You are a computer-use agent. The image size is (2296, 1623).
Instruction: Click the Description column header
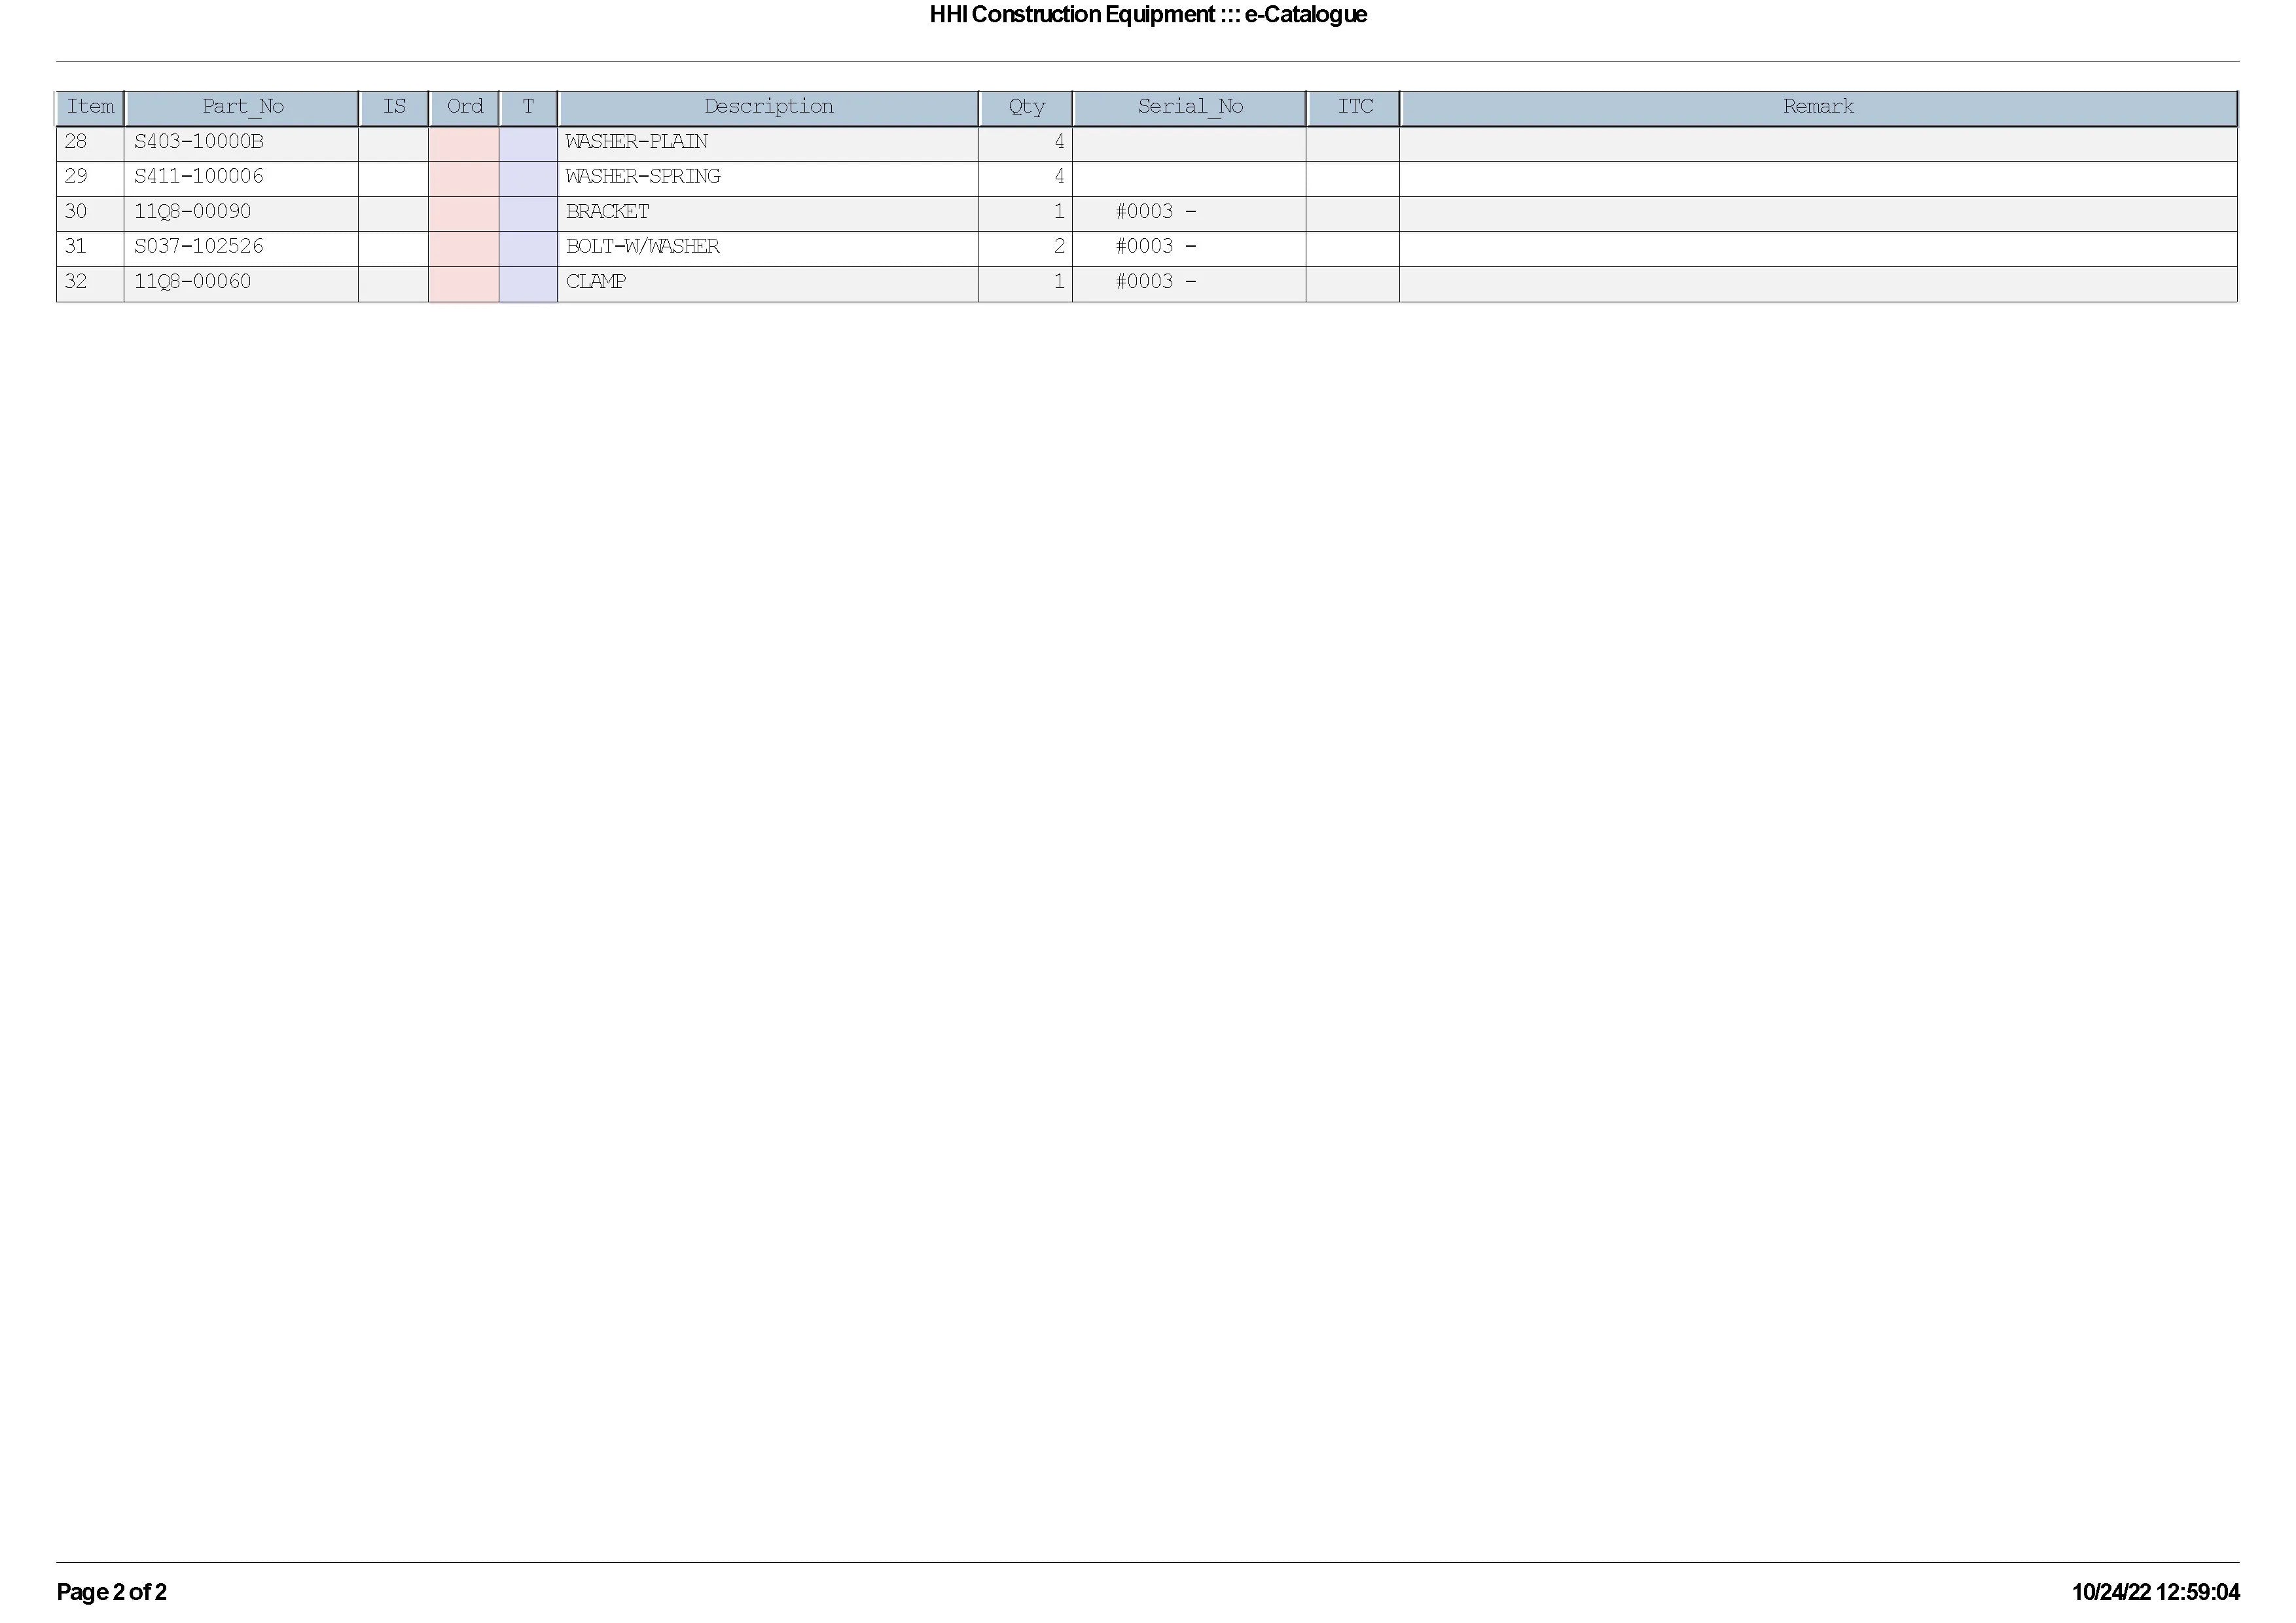(x=768, y=107)
